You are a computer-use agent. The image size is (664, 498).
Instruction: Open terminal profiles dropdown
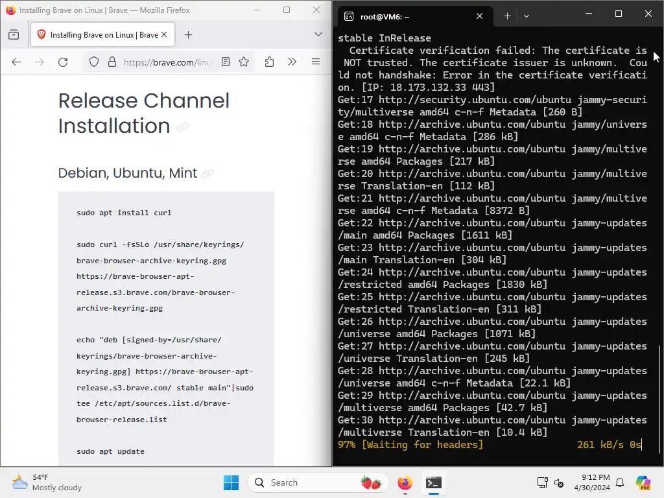(x=527, y=16)
